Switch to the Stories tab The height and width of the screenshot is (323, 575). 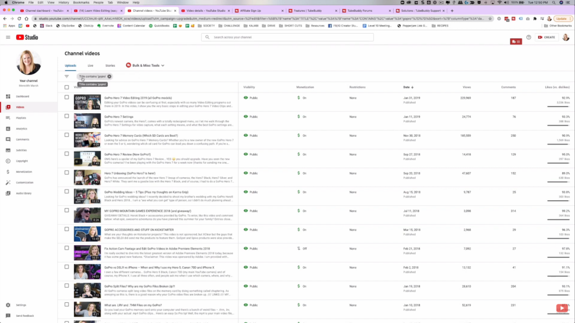coord(110,66)
